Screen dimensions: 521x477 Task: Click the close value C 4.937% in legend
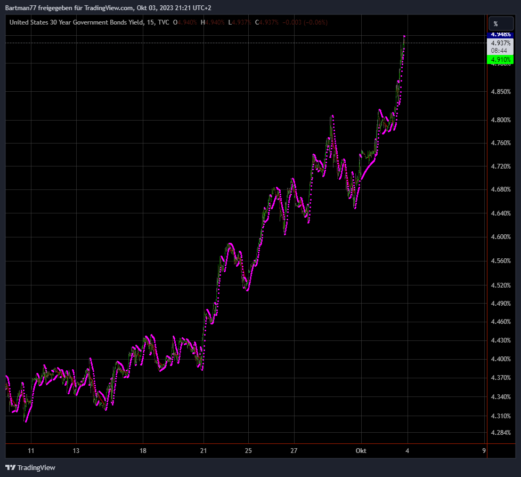pyautogui.click(x=267, y=22)
